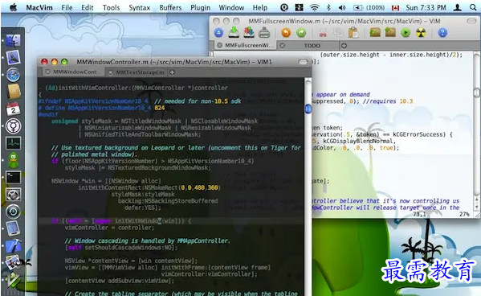Open Finder from the Dock

[13, 40]
